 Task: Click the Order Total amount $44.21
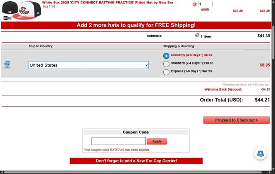tap(262, 100)
